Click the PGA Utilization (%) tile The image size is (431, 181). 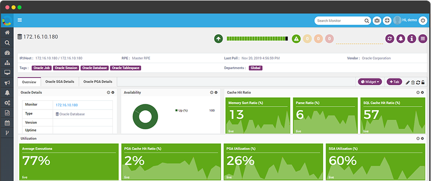[x=273, y=162]
